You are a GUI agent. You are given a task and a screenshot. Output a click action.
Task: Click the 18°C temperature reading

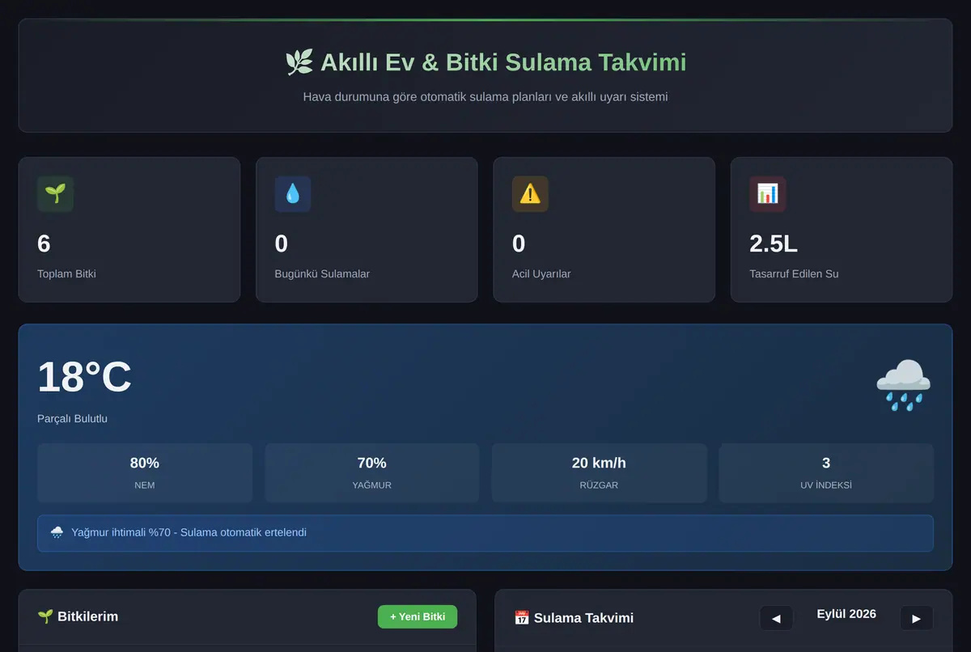(84, 377)
